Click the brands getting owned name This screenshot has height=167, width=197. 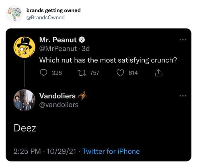(x=53, y=10)
